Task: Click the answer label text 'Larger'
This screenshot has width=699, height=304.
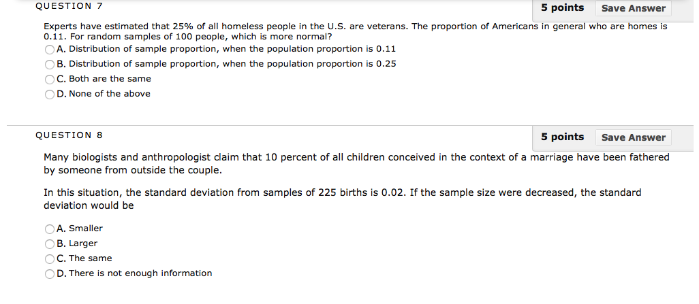Action: [83, 243]
